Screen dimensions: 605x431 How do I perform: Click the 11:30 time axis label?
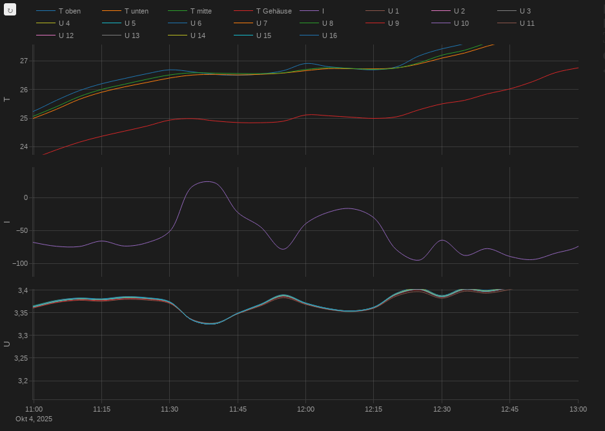coord(169,409)
